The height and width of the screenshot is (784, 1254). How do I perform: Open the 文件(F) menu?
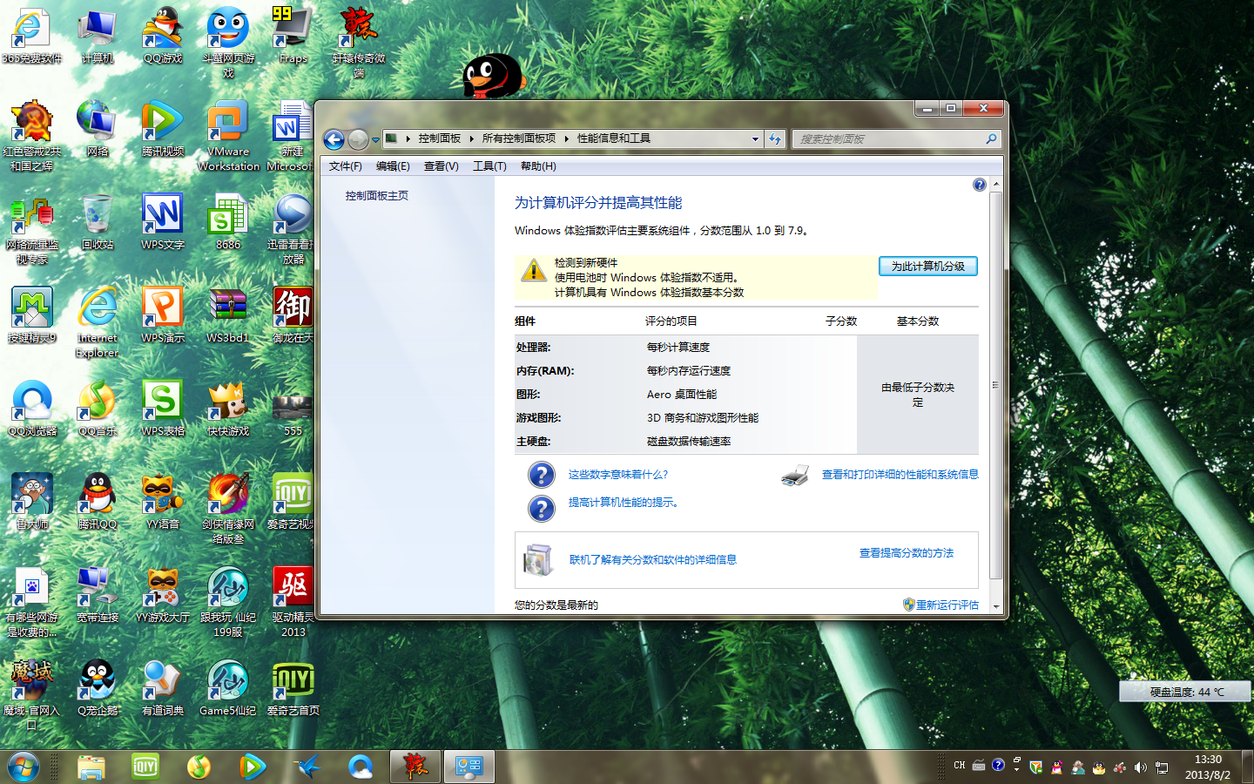(346, 166)
